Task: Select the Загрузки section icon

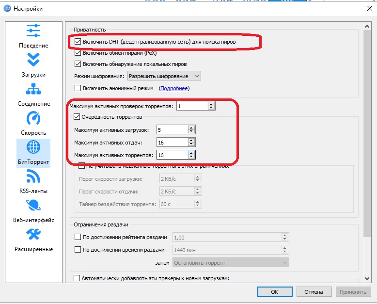Action: (33, 61)
